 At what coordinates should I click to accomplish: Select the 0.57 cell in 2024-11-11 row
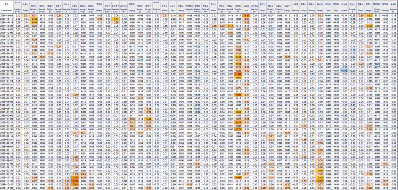pos(116,19)
